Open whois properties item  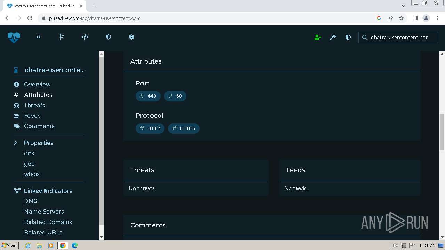pos(32,174)
